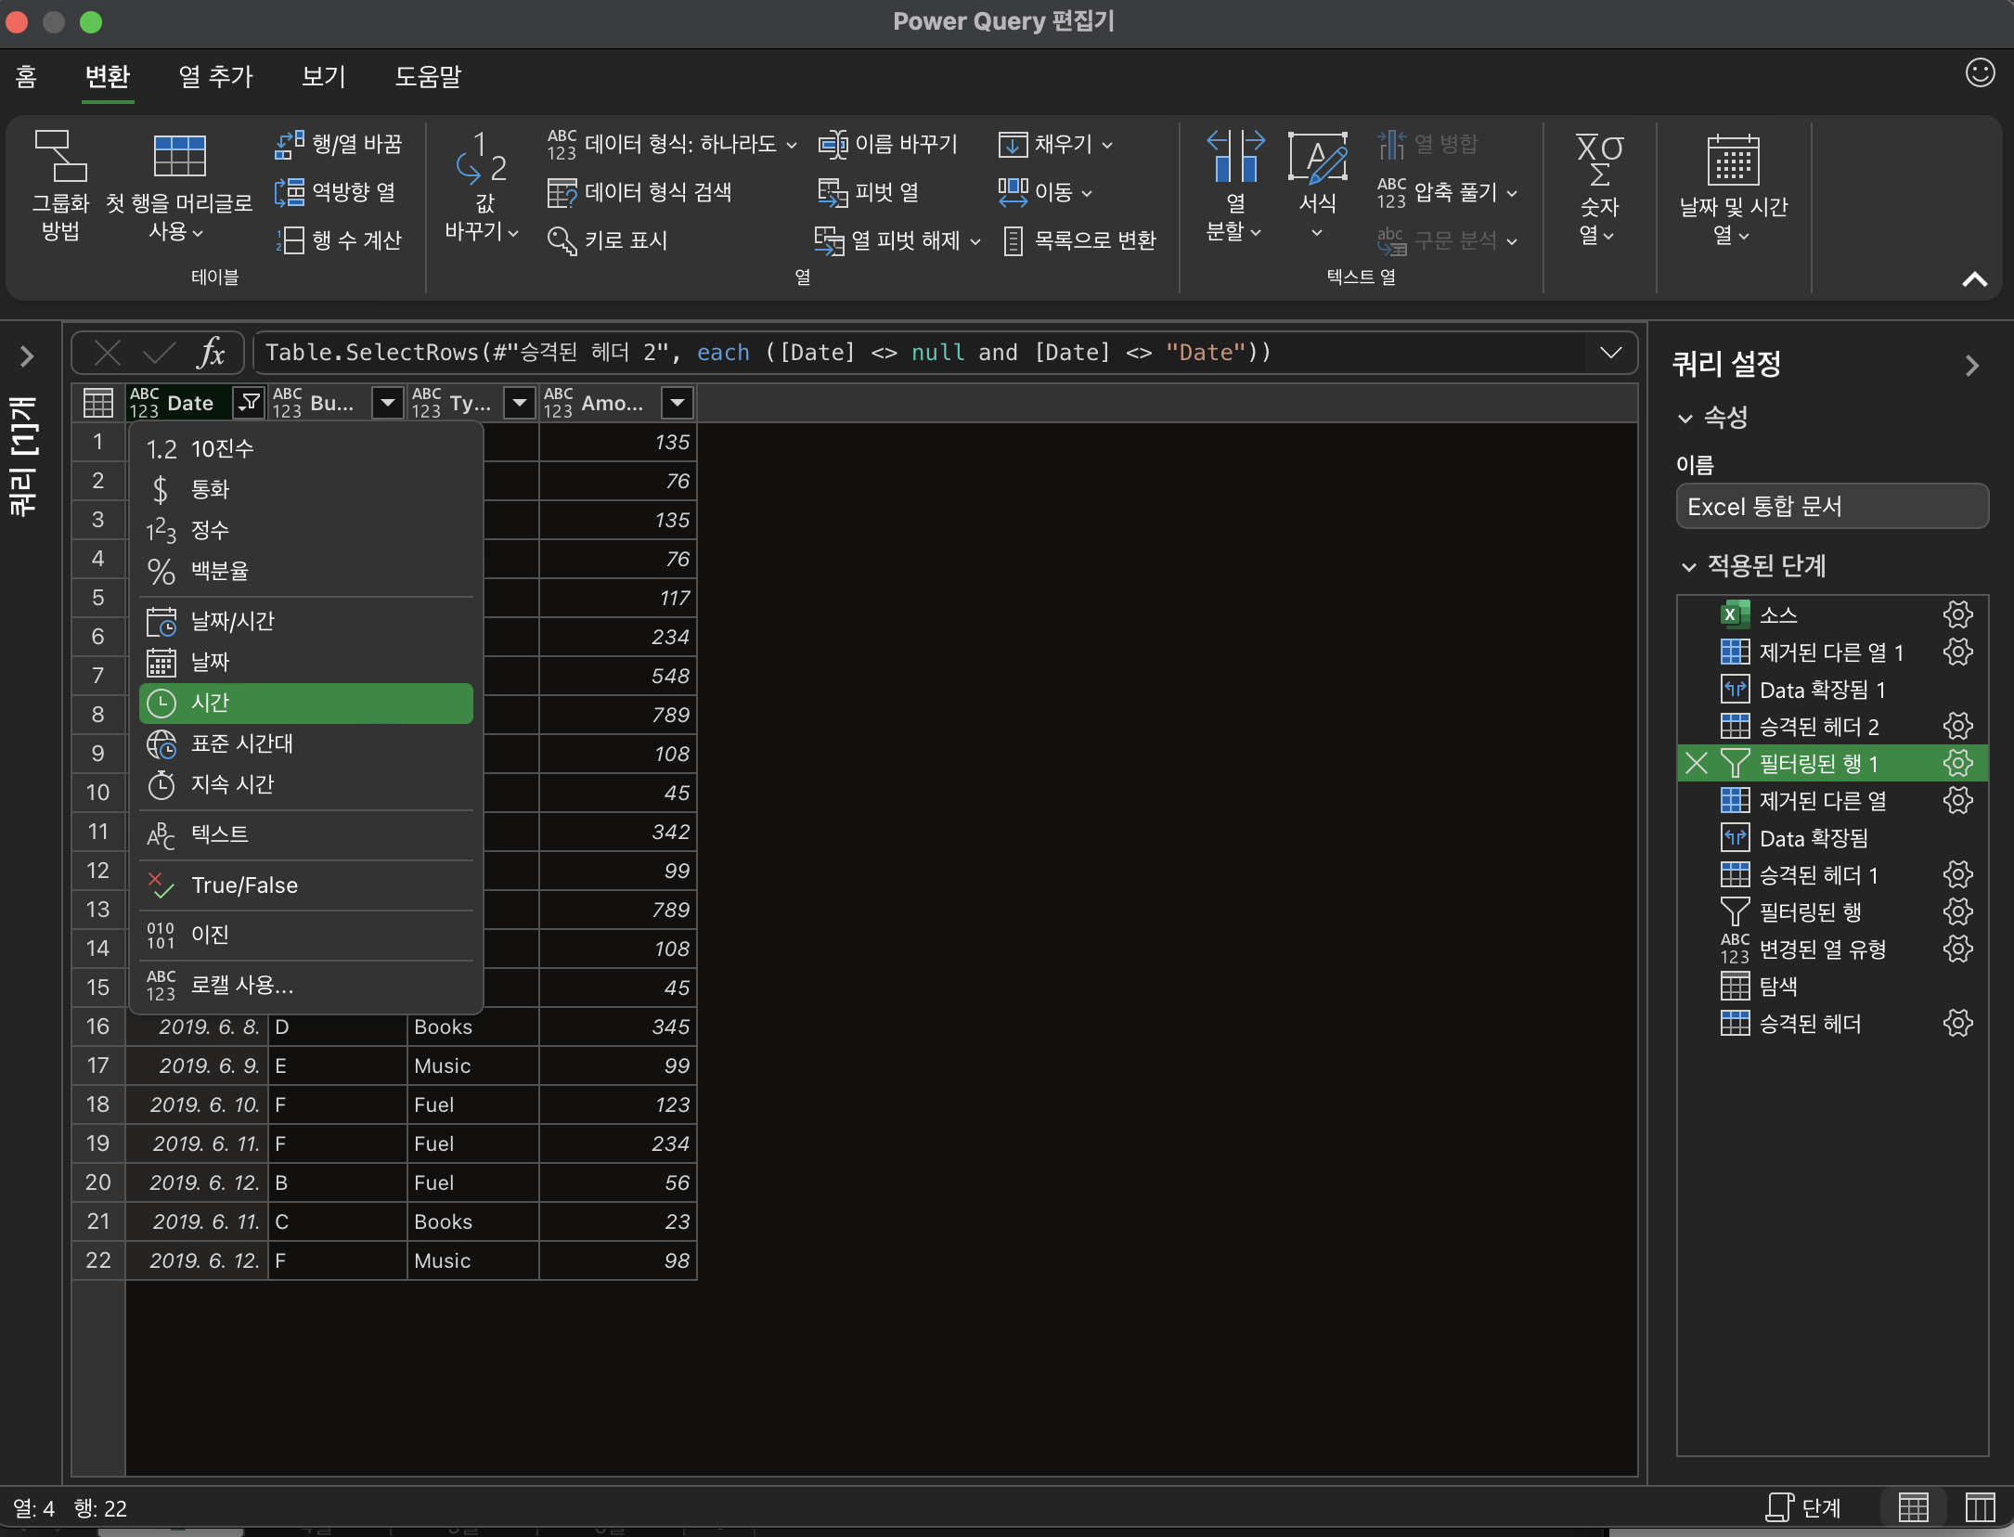Switch to the 보기 tab
Image resolution: width=2014 pixels, height=1537 pixels.
pos(323,76)
